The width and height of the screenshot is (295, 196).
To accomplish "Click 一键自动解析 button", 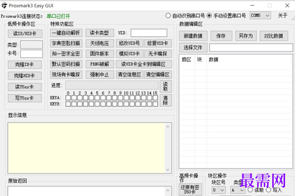I will (x=66, y=33).
